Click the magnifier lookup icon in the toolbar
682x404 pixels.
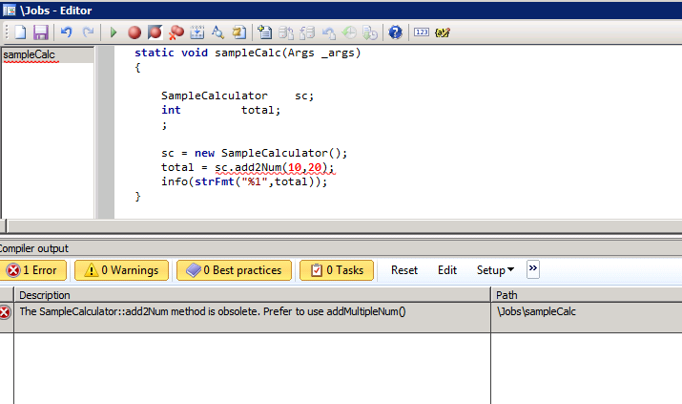(218, 32)
